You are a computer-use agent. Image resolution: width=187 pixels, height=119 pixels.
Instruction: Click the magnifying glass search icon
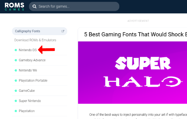(x=34, y=6)
